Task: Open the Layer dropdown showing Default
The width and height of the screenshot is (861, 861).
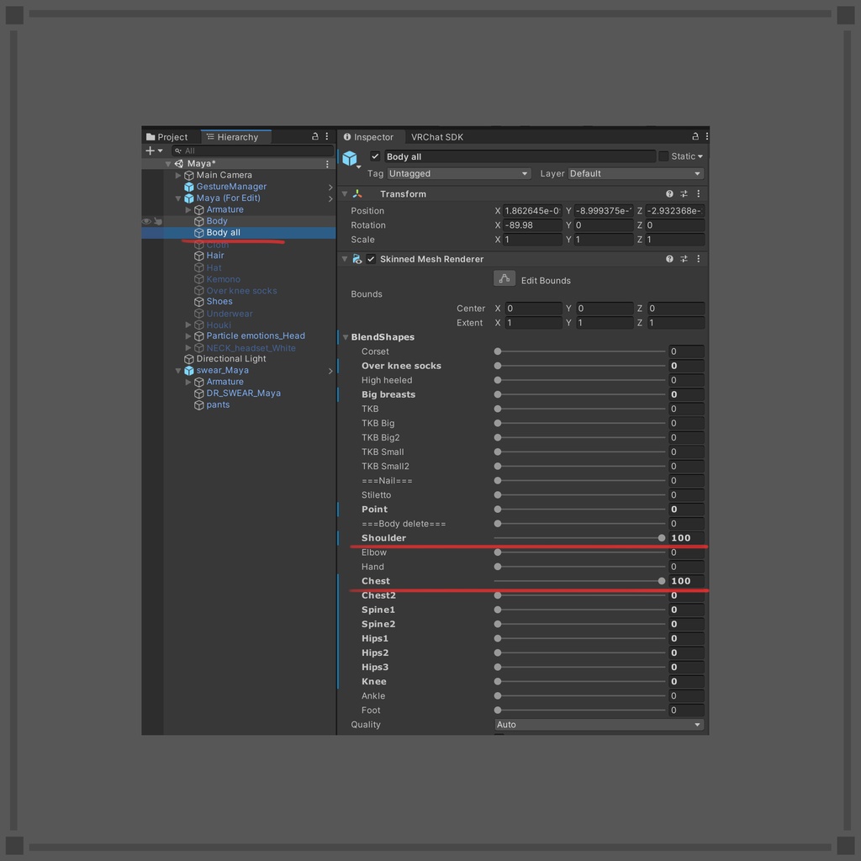Action: click(x=636, y=173)
